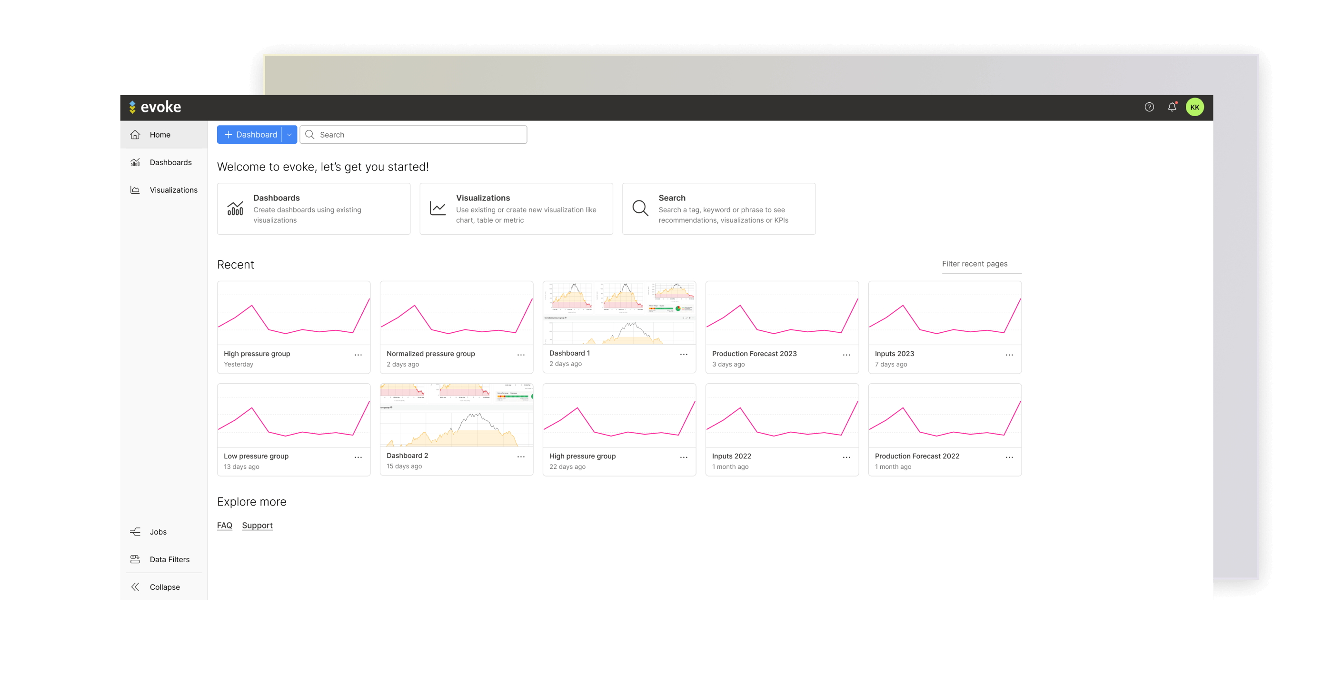The width and height of the screenshot is (1333, 695).
Task: Click the Dashboards bar chart card
Action: coord(314,208)
